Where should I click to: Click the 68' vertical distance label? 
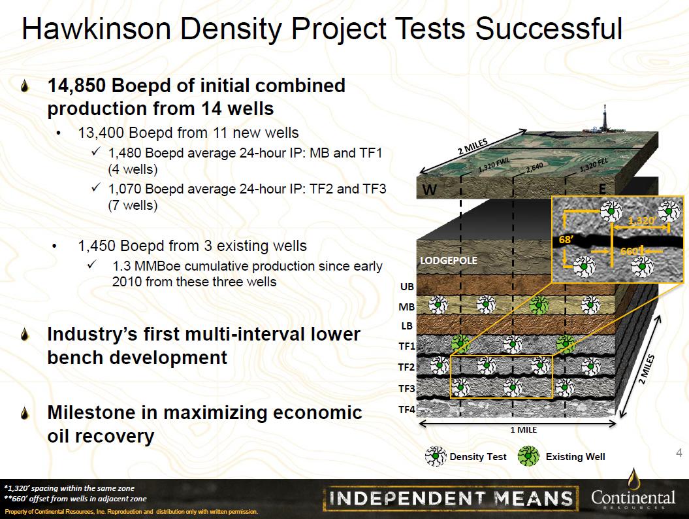click(566, 240)
